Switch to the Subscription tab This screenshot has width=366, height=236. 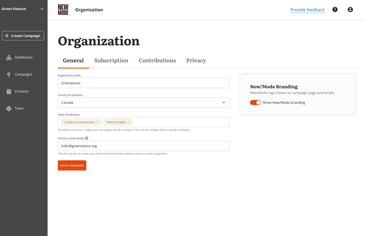(x=111, y=61)
